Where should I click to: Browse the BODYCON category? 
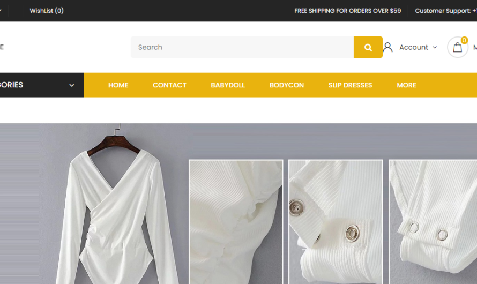[286, 85]
